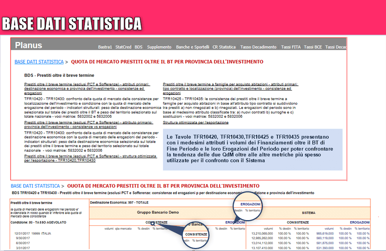
Task: Open Banche e Sportelli in the menu
Action: tap(193, 47)
